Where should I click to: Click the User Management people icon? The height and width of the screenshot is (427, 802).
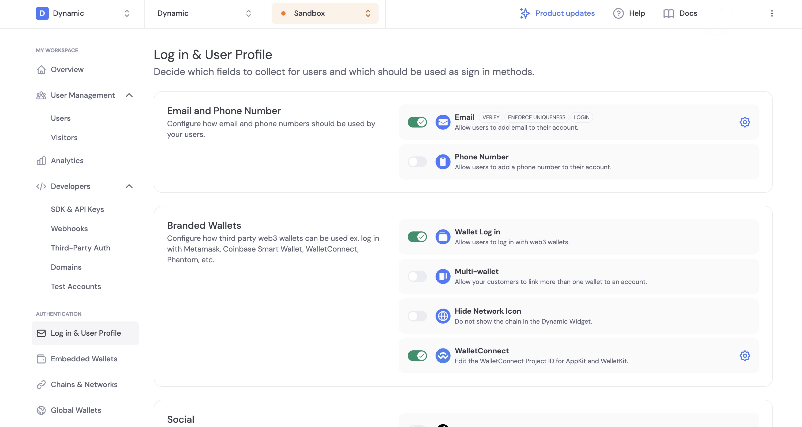[x=41, y=95]
